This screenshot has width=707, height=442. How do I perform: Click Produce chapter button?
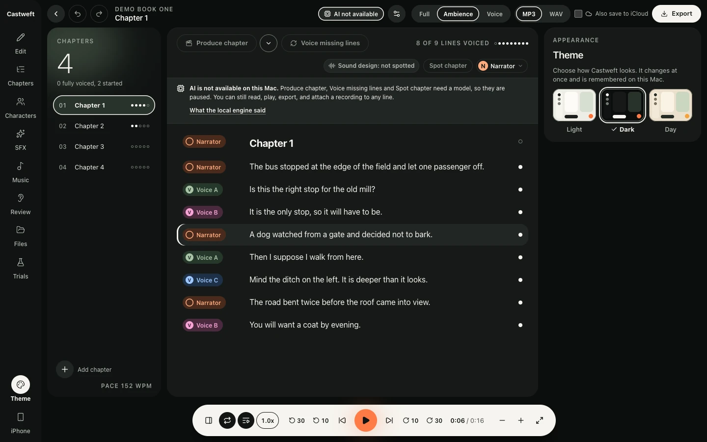click(217, 43)
